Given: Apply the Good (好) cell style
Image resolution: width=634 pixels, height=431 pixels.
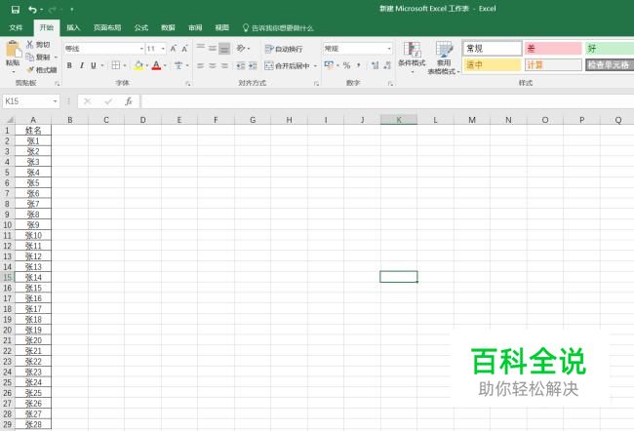Looking at the screenshot, I should [x=610, y=49].
